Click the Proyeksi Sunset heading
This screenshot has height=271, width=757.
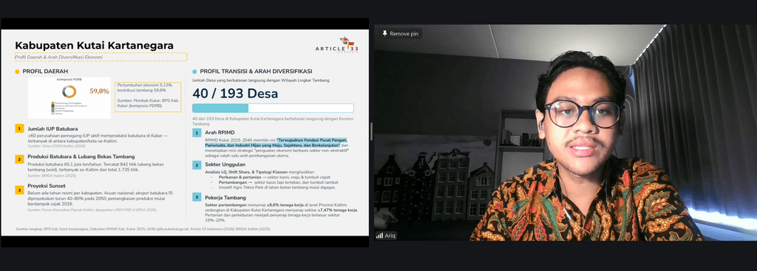click(47, 185)
